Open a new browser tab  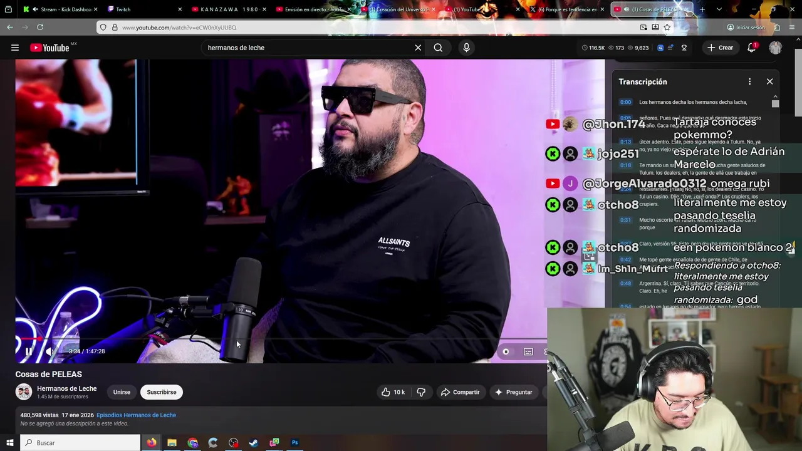(x=702, y=9)
